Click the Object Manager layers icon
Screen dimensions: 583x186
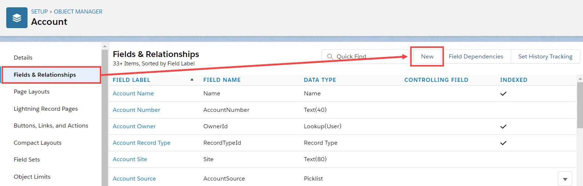[17, 18]
